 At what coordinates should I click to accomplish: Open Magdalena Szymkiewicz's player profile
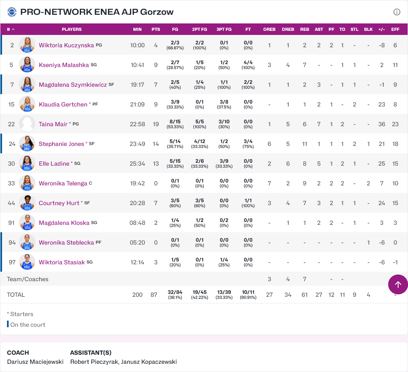click(73, 85)
